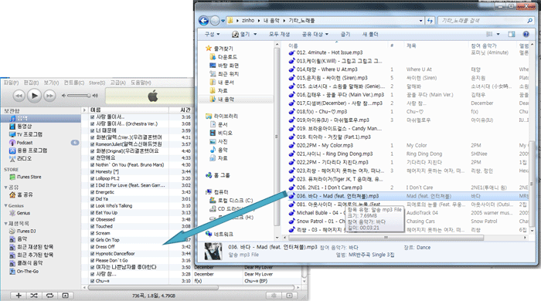The image size is (541, 301).
Task: Go back in Explorer window
Action: click(x=203, y=21)
